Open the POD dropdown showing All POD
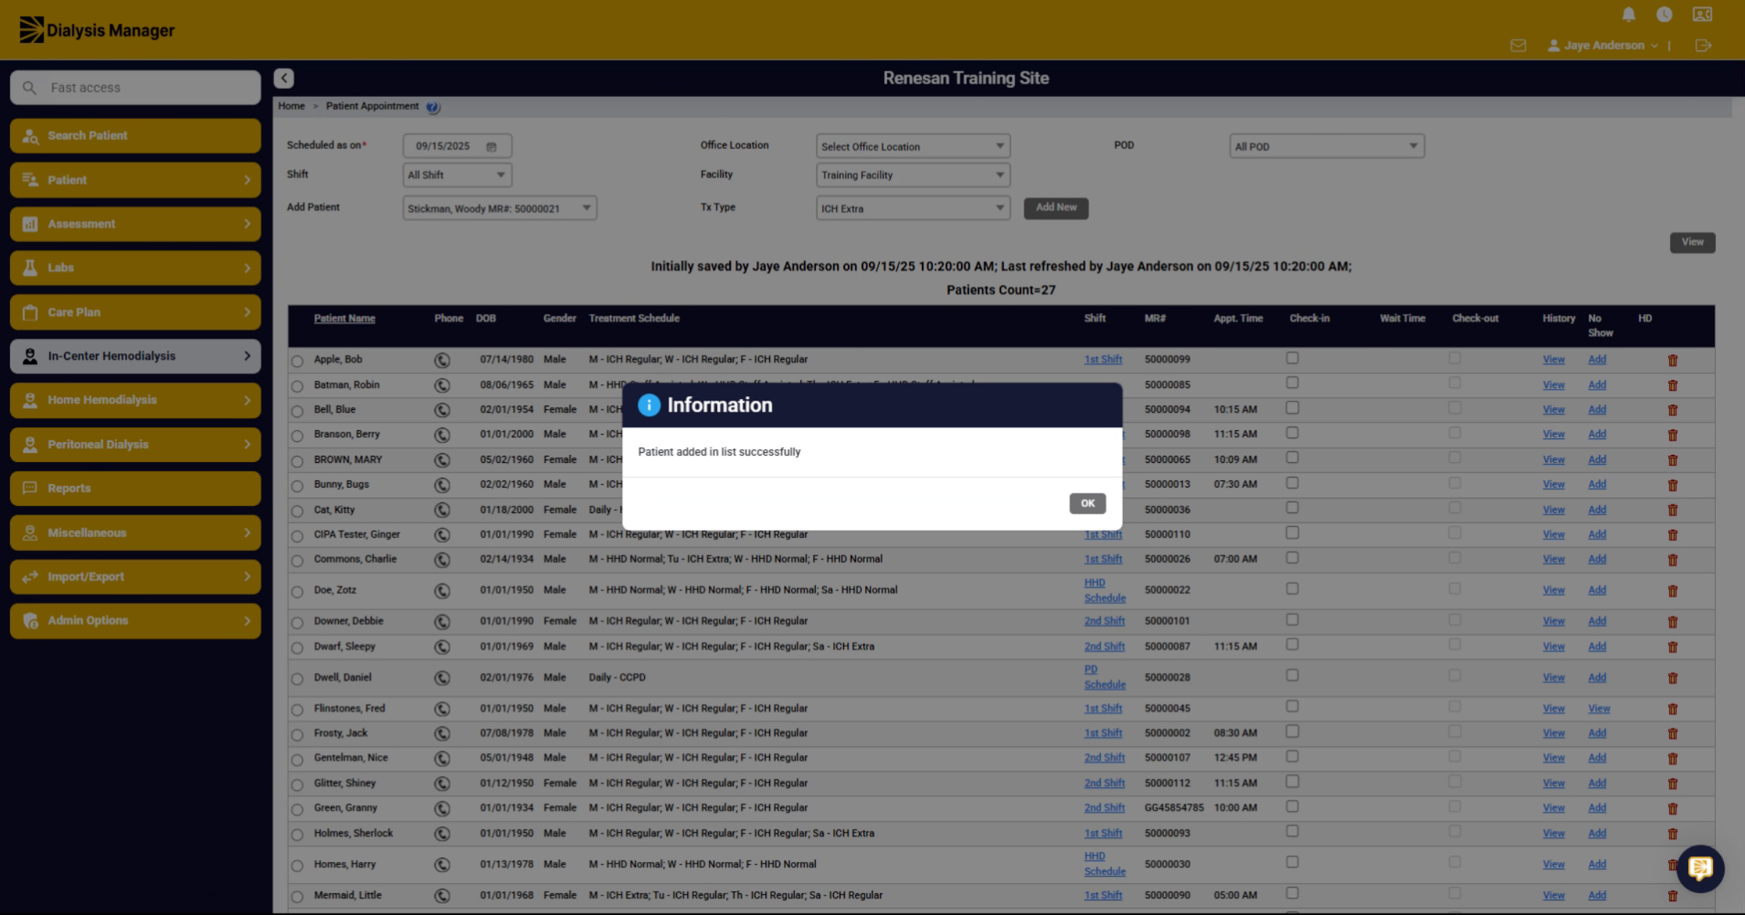Viewport: 1745px width, 915px height. click(1326, 146)
